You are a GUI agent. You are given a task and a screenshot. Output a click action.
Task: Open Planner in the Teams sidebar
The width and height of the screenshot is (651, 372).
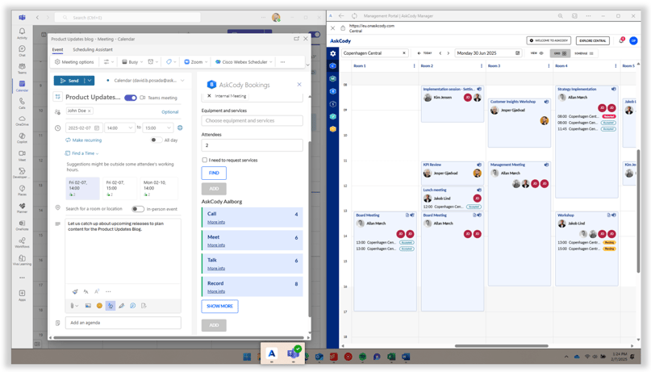[x=22, y=207]
